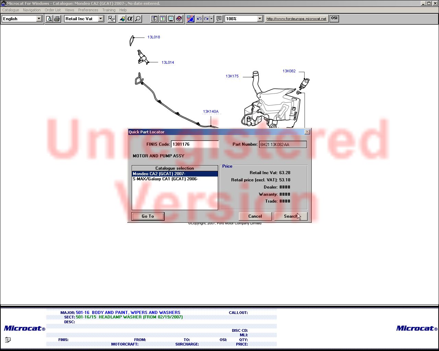Open the Catalogue menu
The width and height of the screenshot is (439, 351).
11,10
